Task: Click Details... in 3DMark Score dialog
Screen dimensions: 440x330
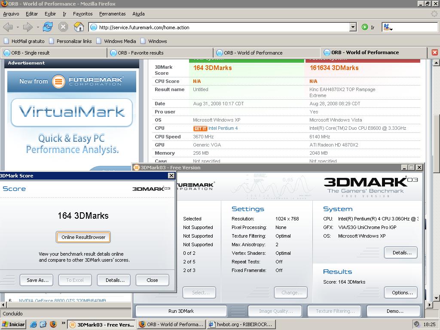Action: click(115, 280)
